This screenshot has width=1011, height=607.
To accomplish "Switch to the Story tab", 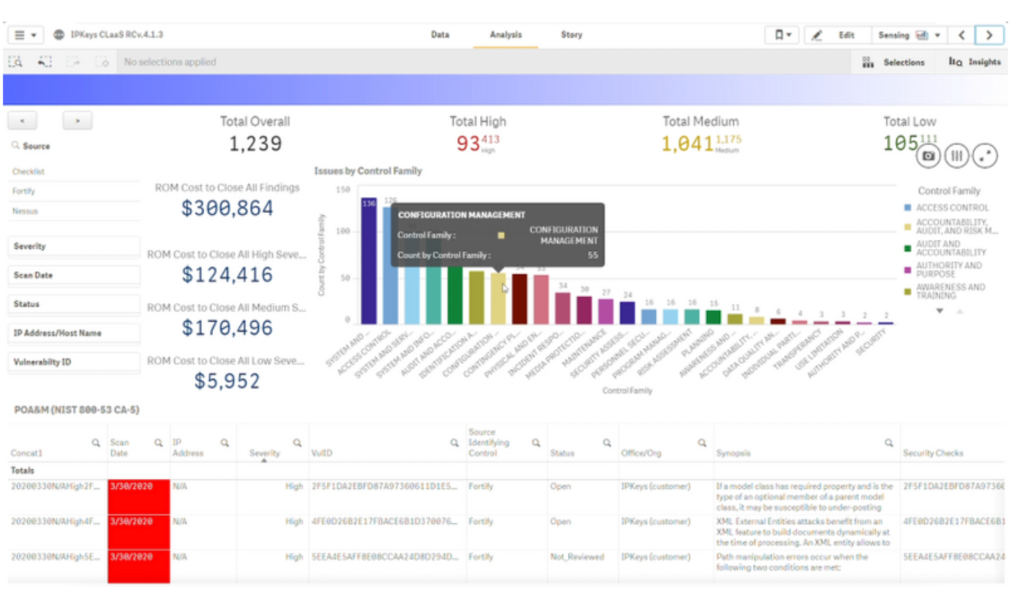I will pos(571,34).
